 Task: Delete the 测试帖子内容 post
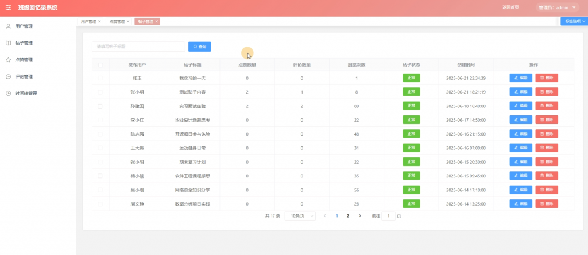pos(547,92)
